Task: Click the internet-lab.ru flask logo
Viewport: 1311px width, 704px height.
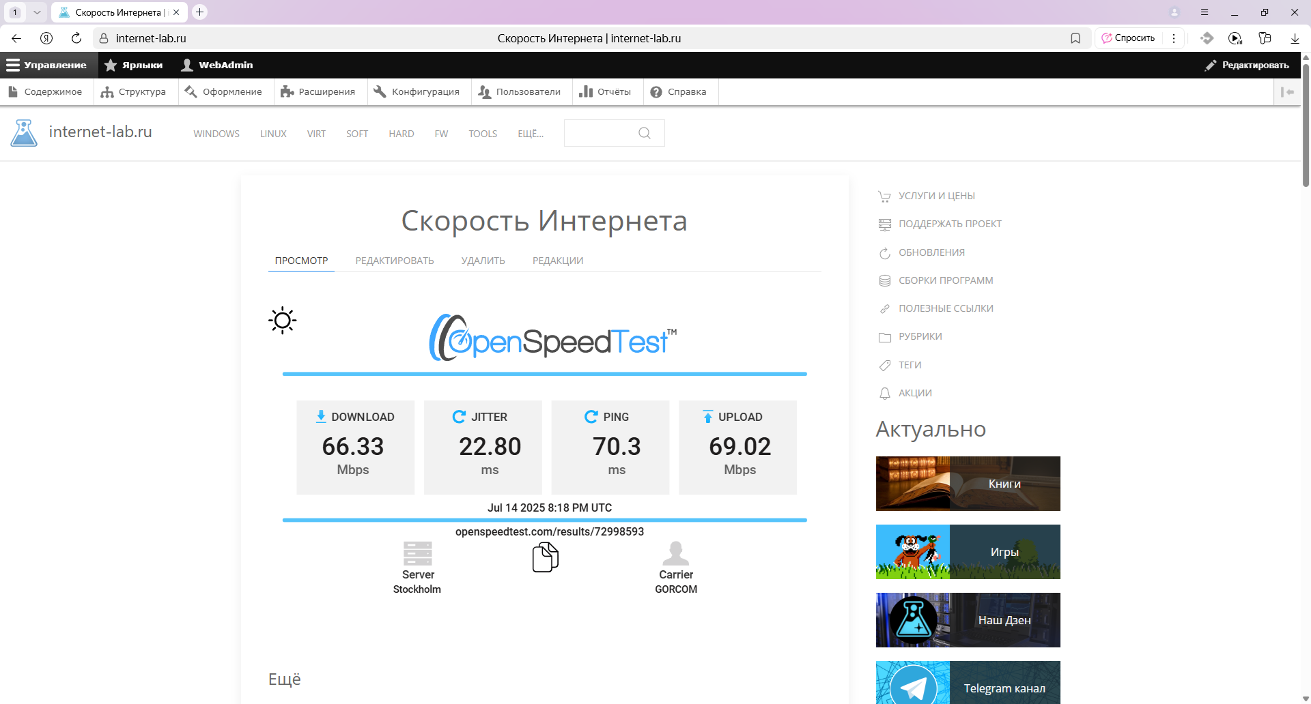Action: pyautogui.click(x=24, y=133)
